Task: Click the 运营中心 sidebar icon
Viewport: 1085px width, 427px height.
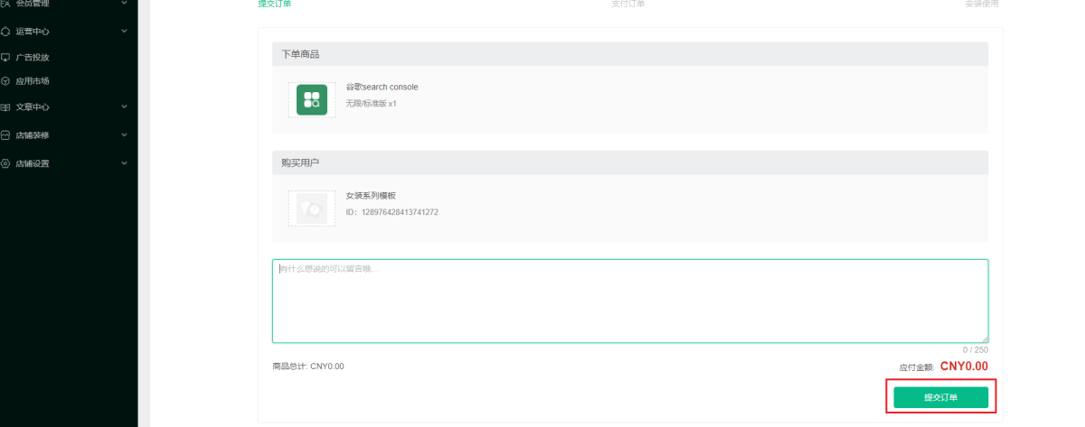Action: click(5, 32)
